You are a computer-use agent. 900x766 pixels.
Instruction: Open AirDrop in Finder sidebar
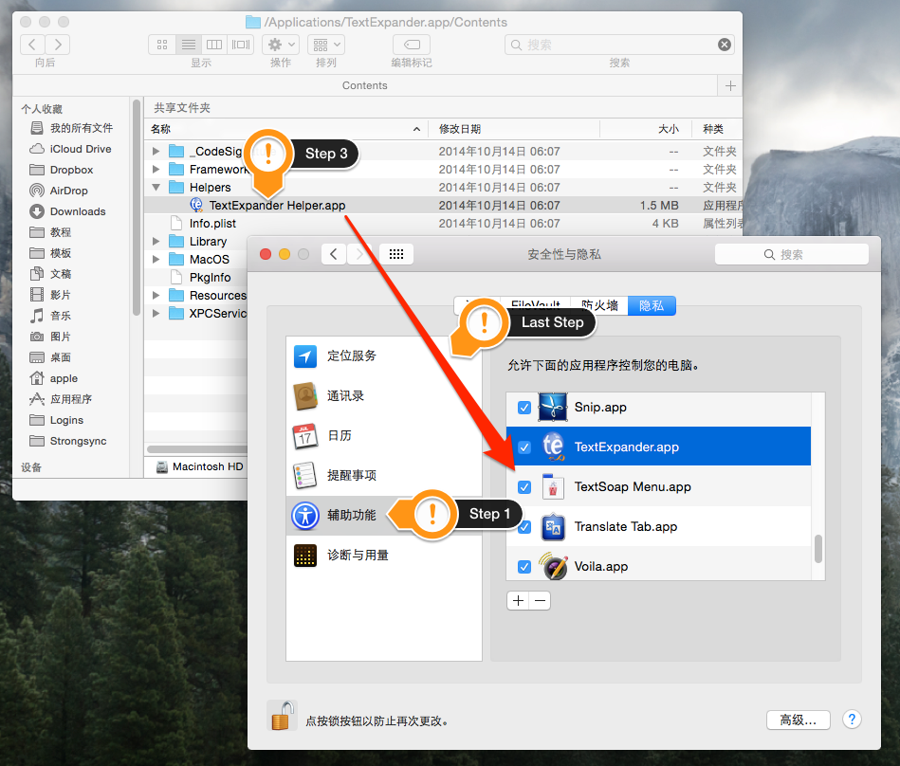(x=68, y=191)
